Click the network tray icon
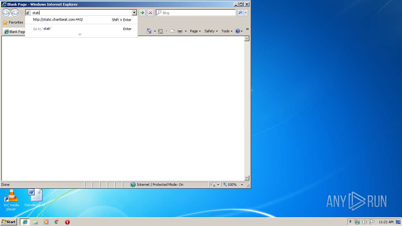 click(x=357, y=222)
